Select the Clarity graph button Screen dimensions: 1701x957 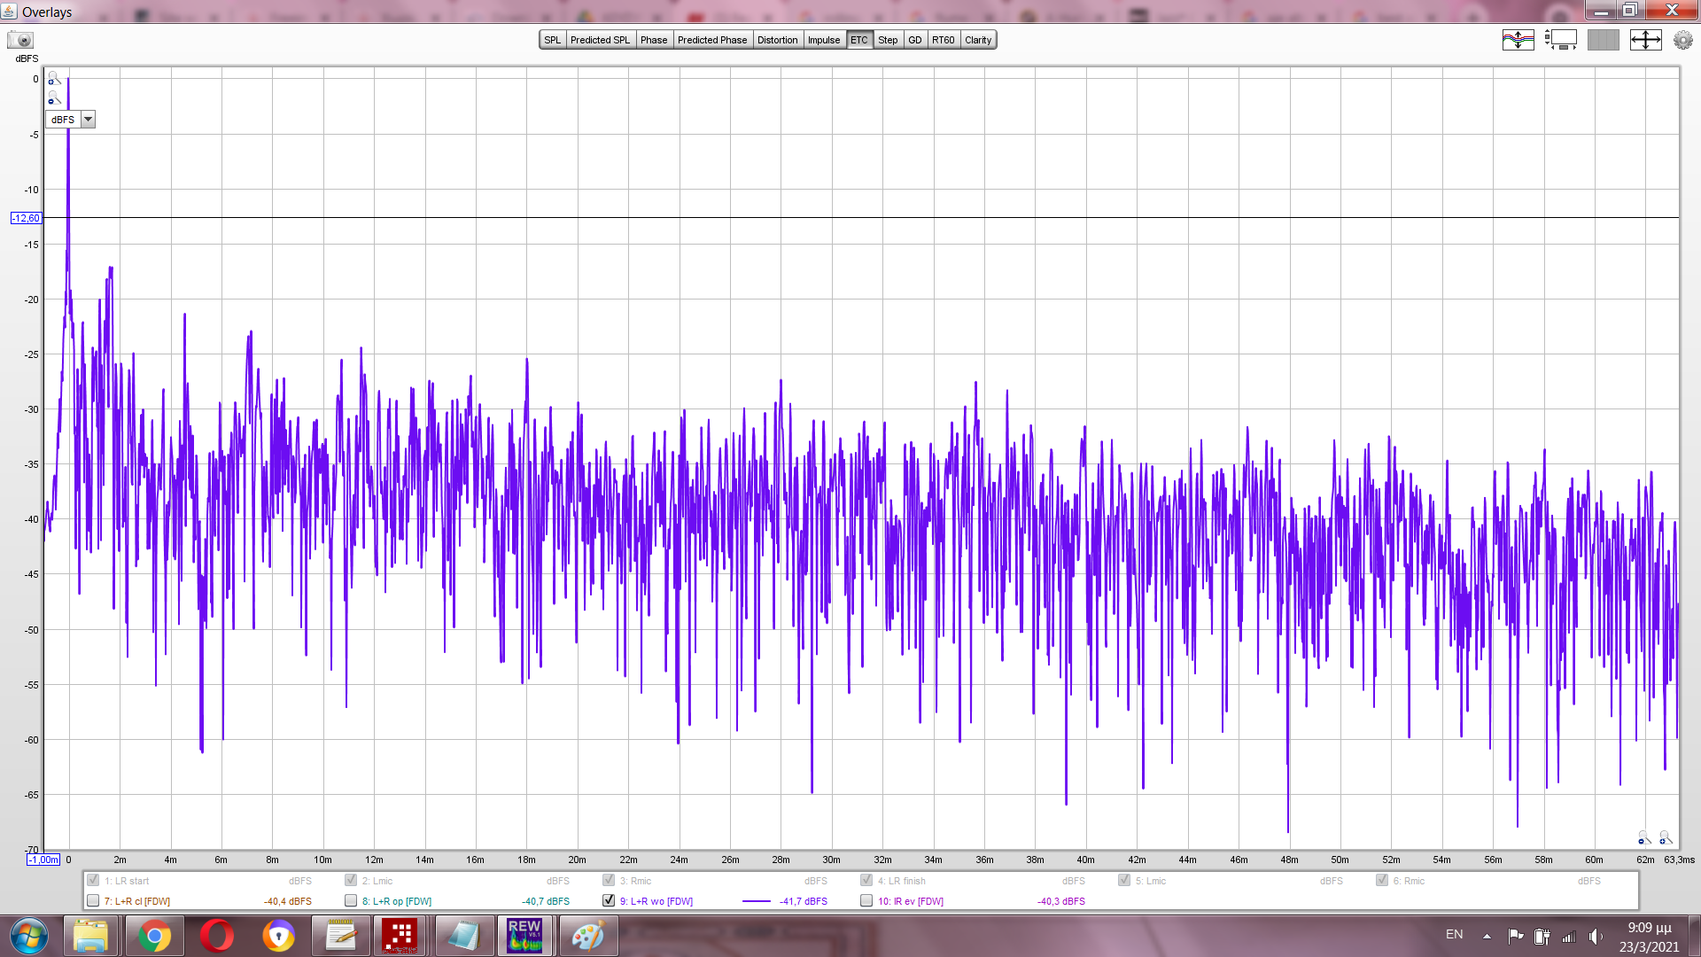[x=978, y=40]
